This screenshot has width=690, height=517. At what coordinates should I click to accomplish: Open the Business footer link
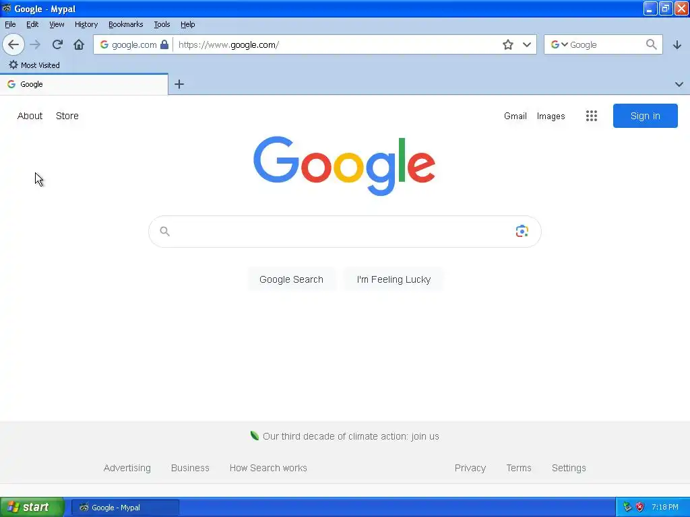coord(190,468)
